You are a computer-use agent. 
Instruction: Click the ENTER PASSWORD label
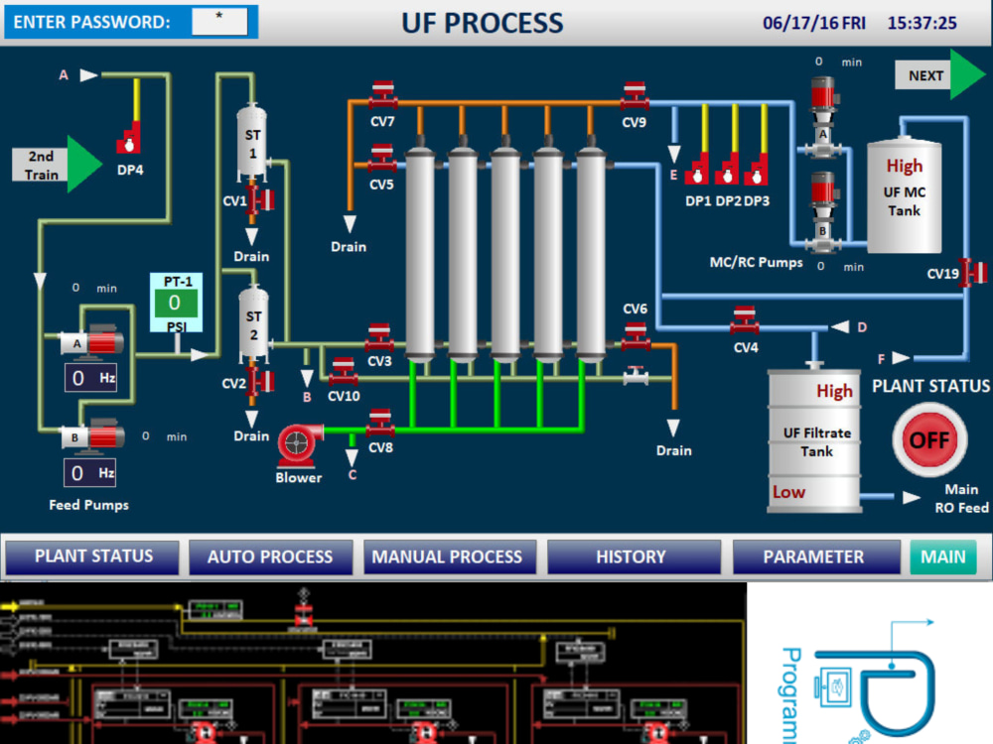click(91, 22)
